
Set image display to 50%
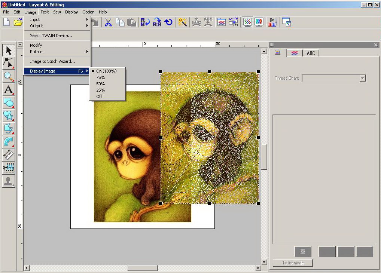coord(100,84)
